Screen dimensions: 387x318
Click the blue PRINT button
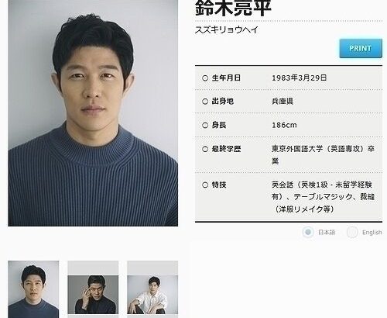(x=361, y=48)
